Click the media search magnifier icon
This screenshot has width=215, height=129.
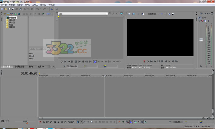[19, 14]
